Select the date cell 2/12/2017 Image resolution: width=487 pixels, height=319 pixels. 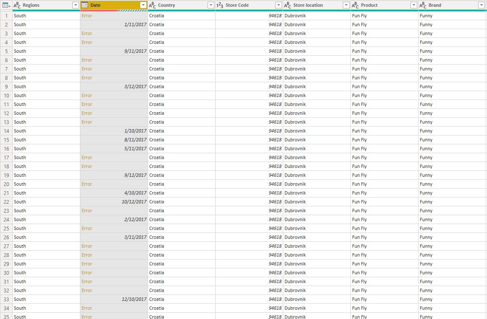pyautogui.click(x=114, y=219)
